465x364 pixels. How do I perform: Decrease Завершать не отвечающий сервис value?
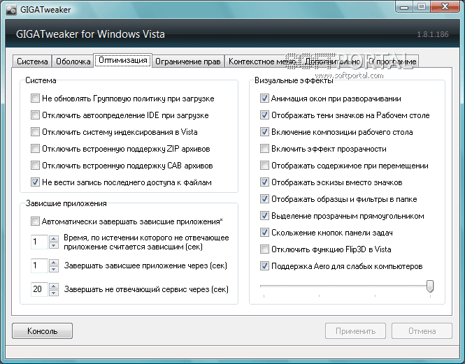[x=54, y=293]
